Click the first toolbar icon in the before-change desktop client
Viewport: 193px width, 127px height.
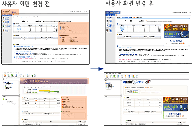pyautogui.click(x=5, y=75)
